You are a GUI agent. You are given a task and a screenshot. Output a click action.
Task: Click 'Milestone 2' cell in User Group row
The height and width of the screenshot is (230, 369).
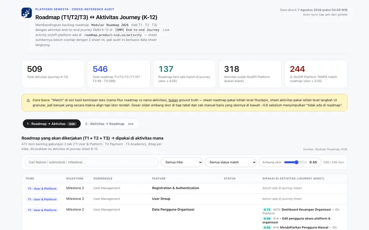click(75, 199)
